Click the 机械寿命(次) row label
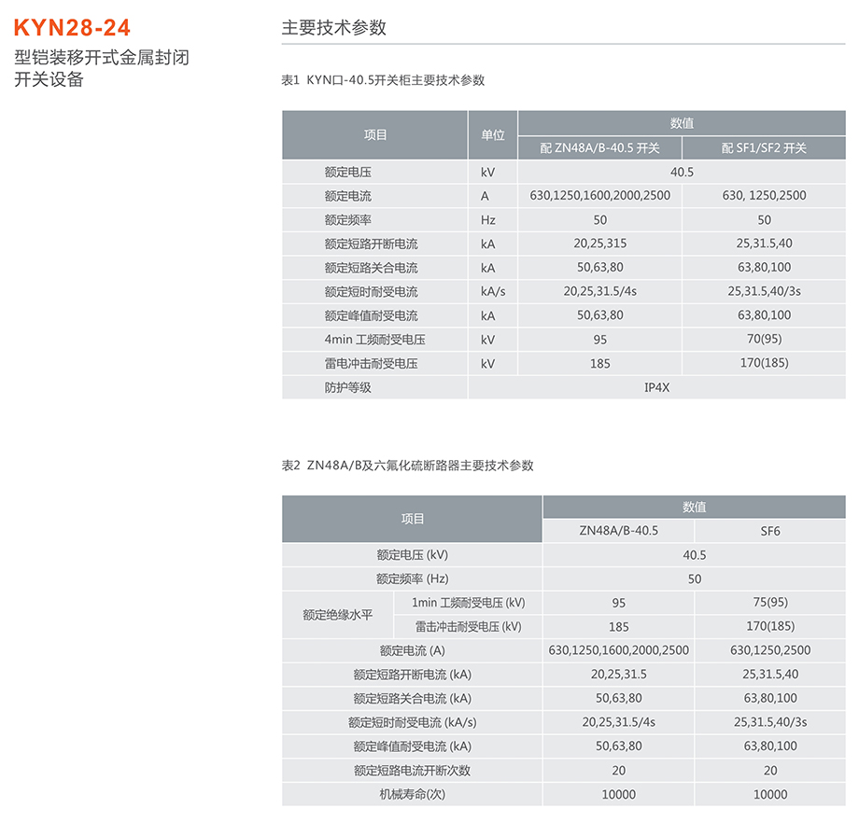859x822 pixels. tap(412, 795)
